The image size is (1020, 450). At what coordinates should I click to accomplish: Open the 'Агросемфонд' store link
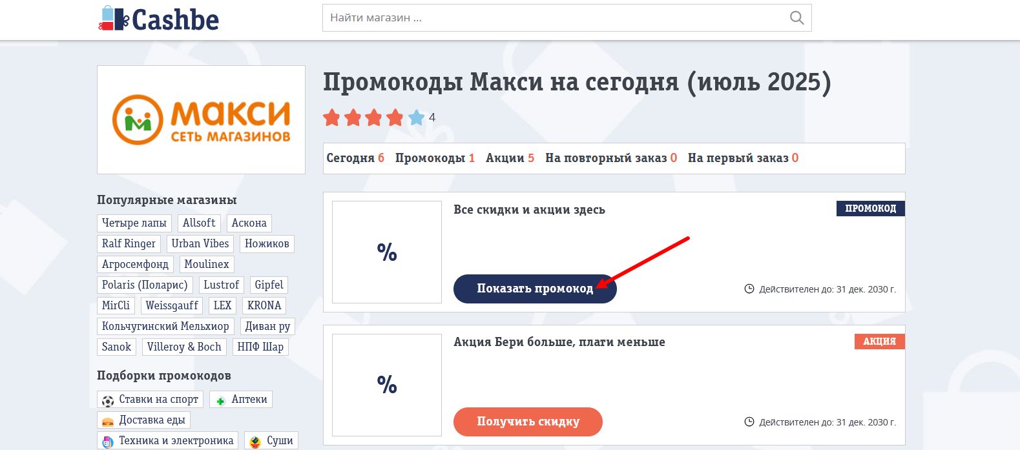pos(135,264)
